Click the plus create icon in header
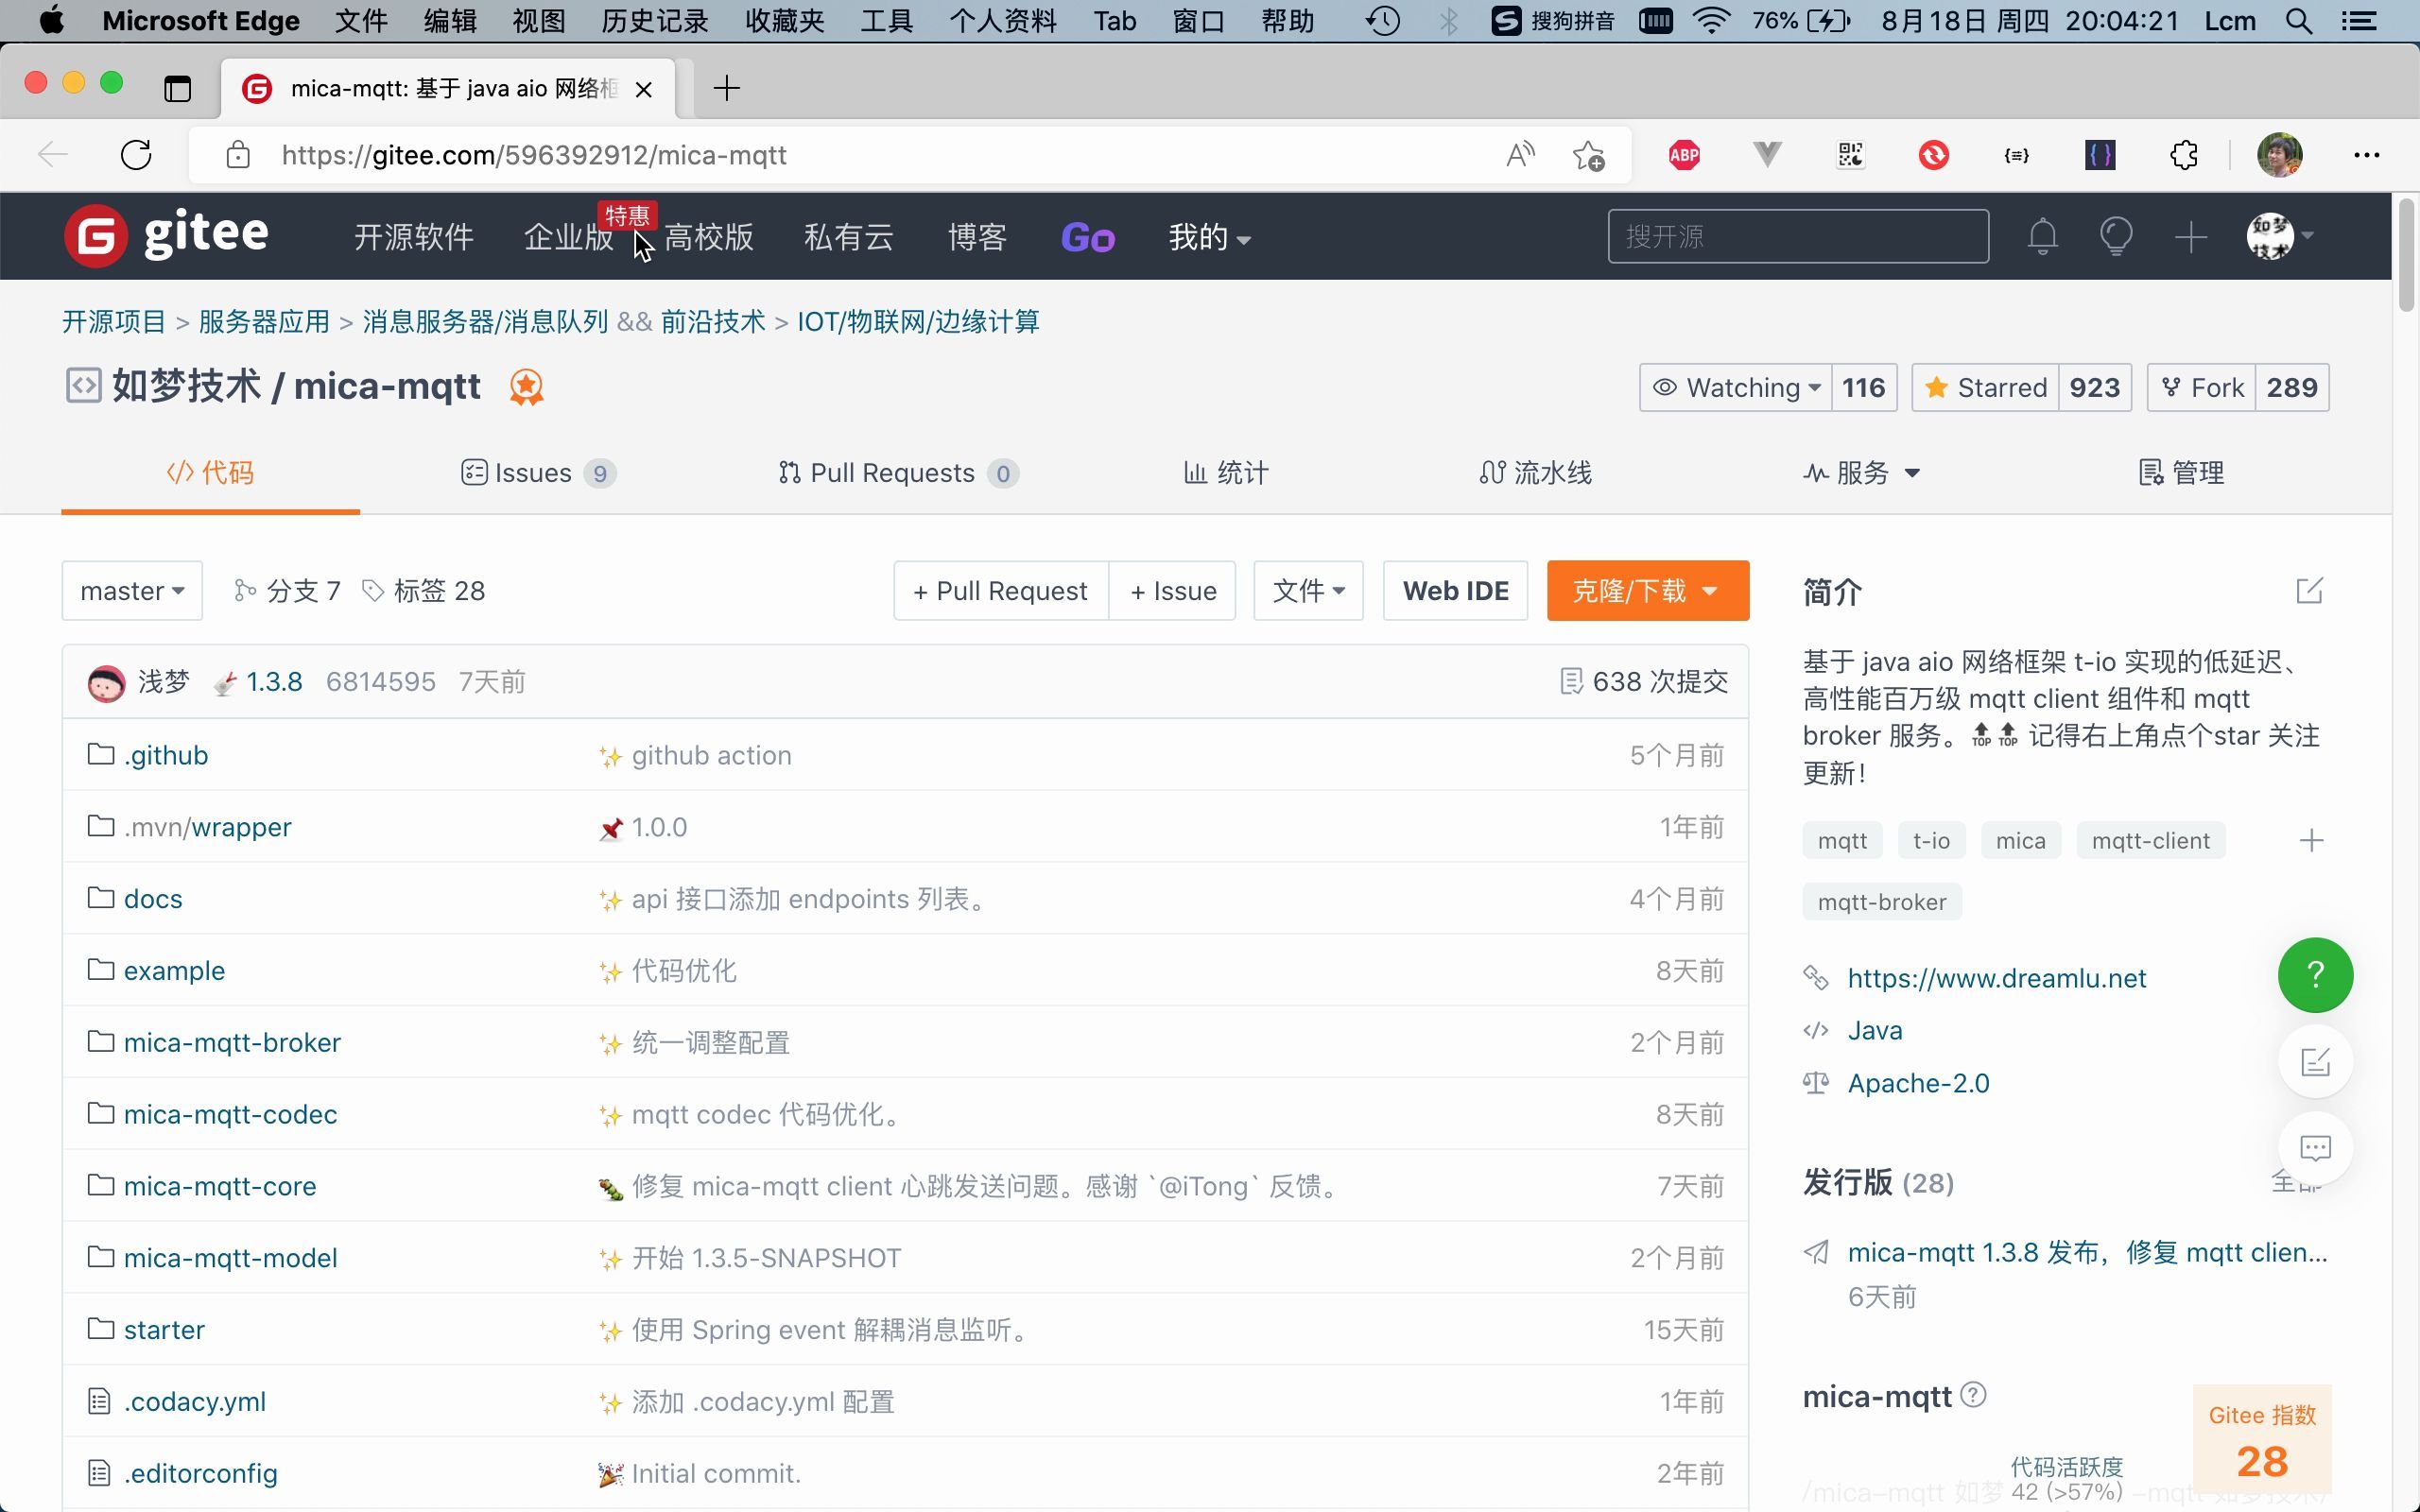 pyautogui.click(x=2190, y=237)
